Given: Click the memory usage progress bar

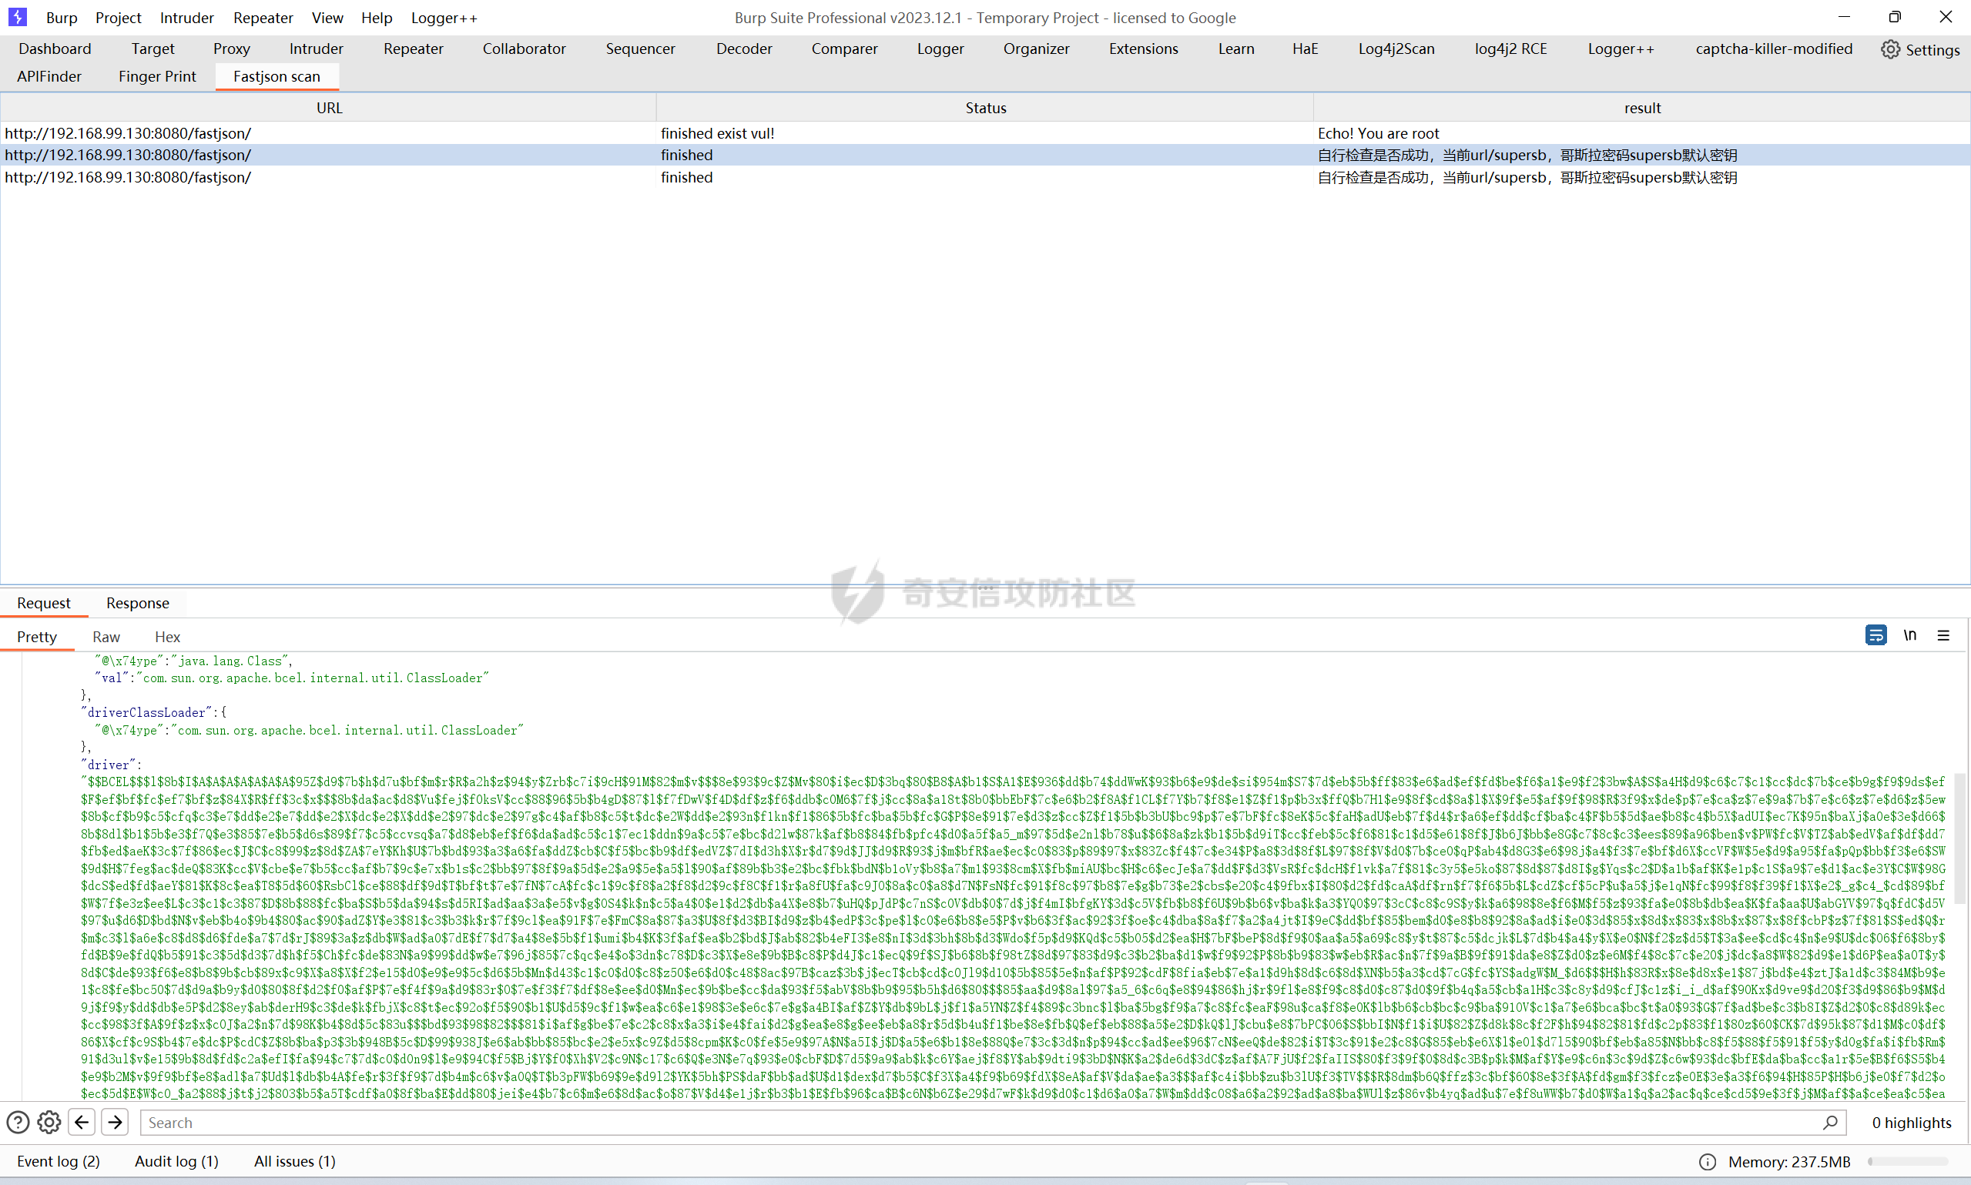Looking at the screenshot, I should (1907, 1162).
